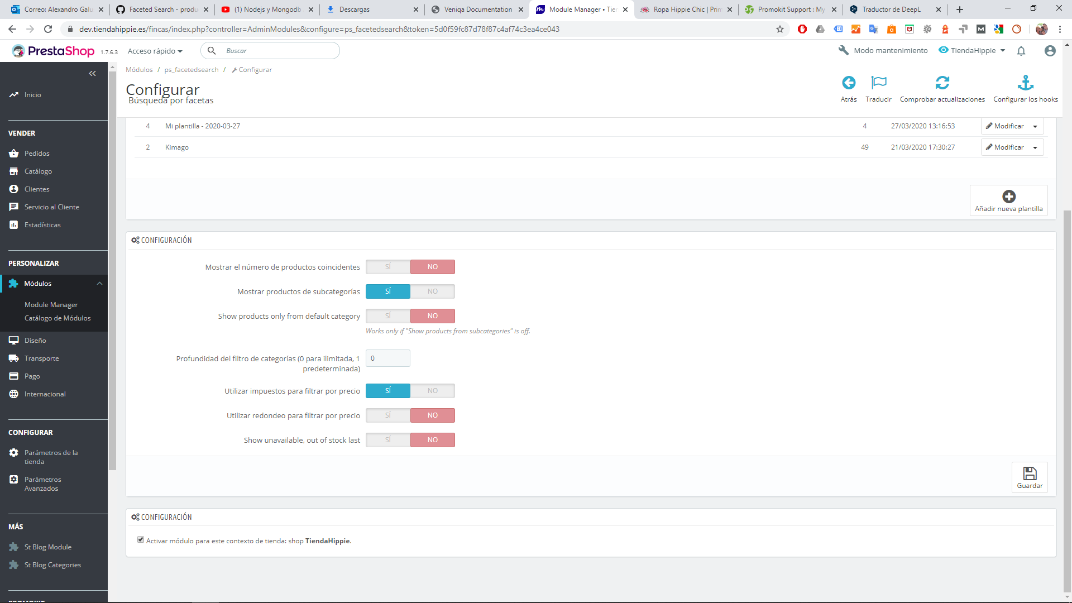Image resolution: width=1072 pixels, height=603 pixels.
Task: Uncheck 'Activar módulo para este contexto' checkbox
Action: tap(141, 540)
